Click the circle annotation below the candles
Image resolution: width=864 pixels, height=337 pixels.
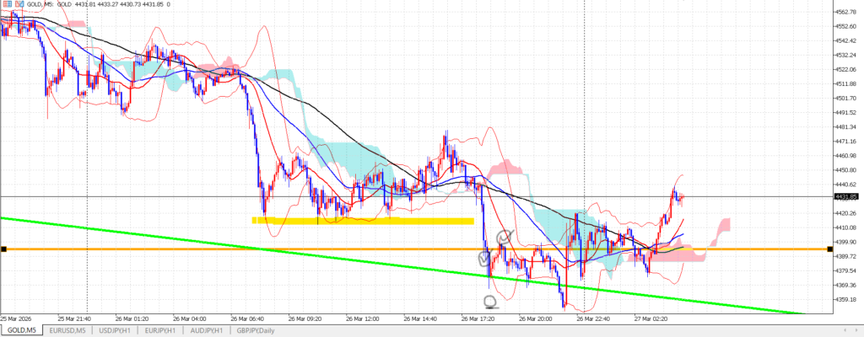point(490,301)
